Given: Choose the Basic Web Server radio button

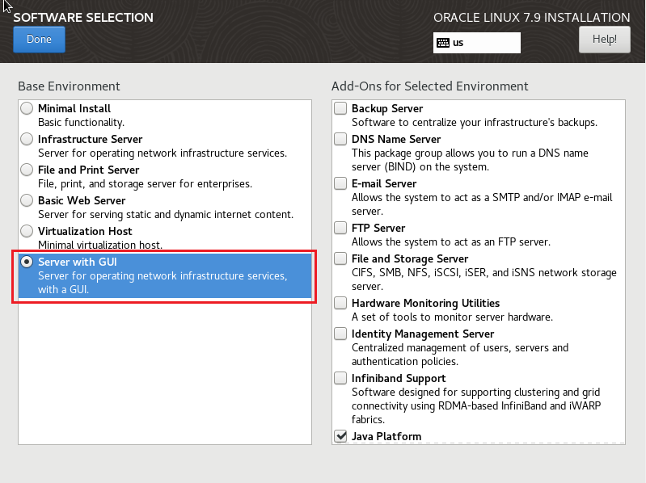Looking at the screenshot, I should [27, 200].
